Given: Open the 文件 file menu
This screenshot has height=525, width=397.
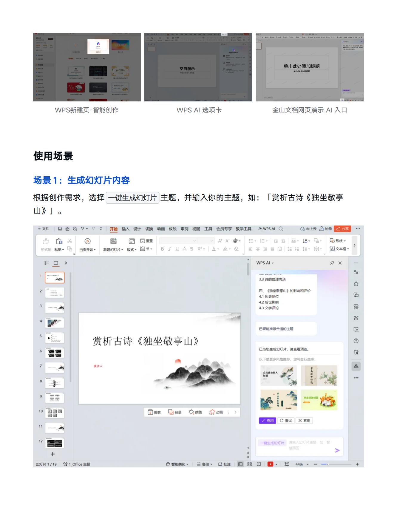Looking at the screenshot, I should tap(44, 229).
